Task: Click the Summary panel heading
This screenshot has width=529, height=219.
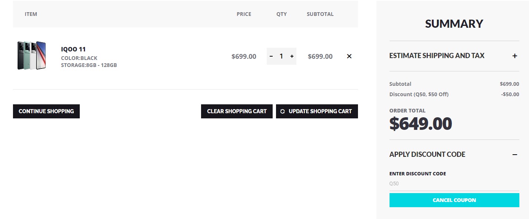Action: click(454, 24)
